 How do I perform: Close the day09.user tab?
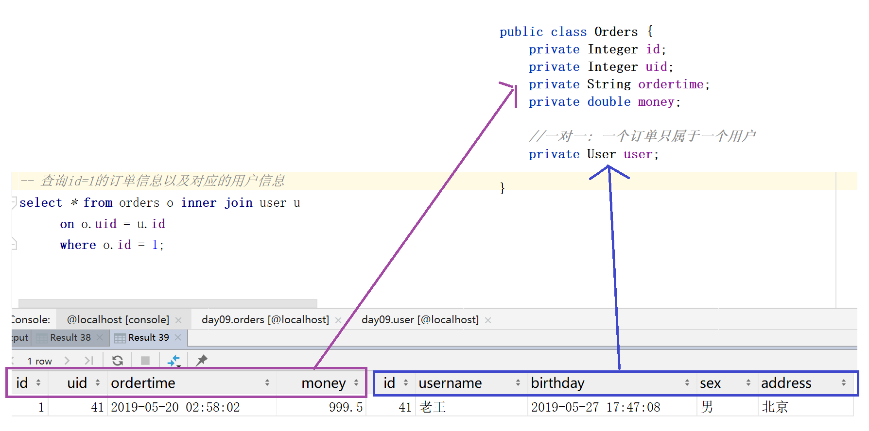pos(488,320)
